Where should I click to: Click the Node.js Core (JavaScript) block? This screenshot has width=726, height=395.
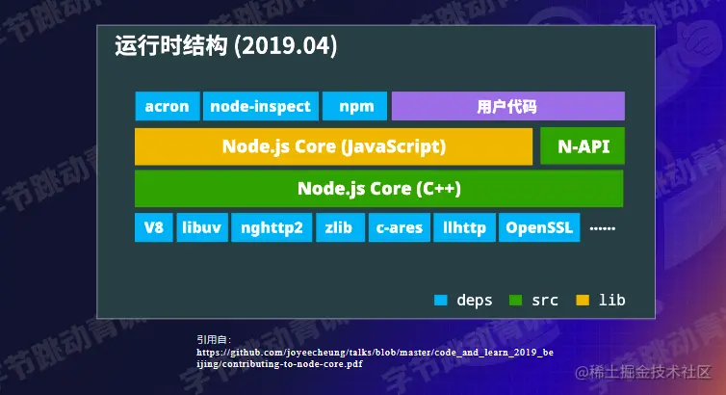click(x=333, y=146)
